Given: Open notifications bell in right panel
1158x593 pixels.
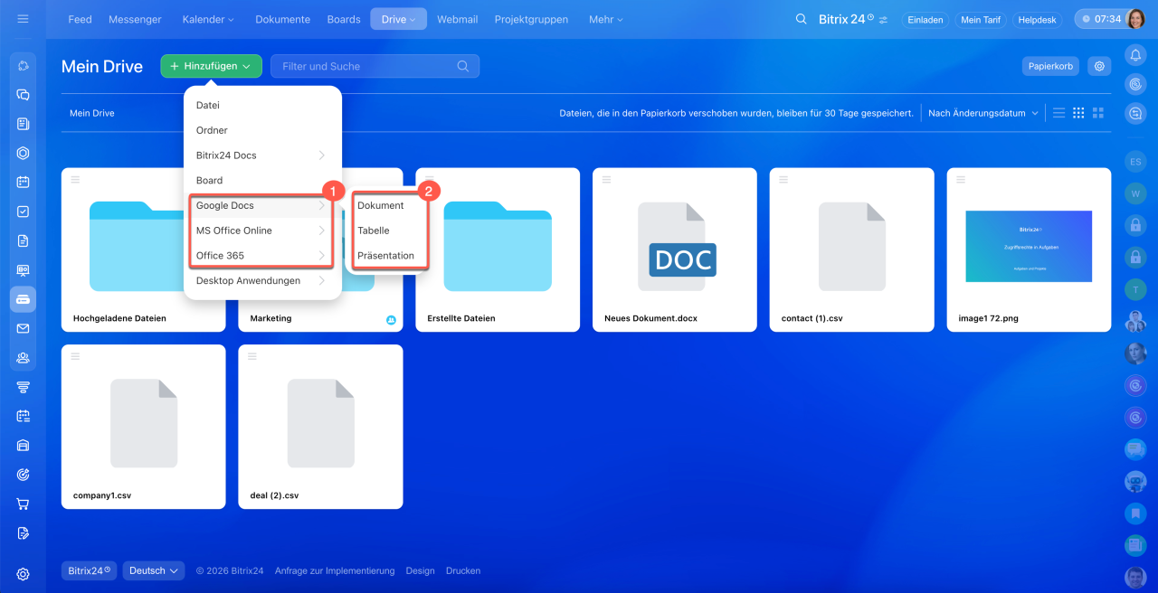Looking at the screenshot, I should tap(1135, 55).
